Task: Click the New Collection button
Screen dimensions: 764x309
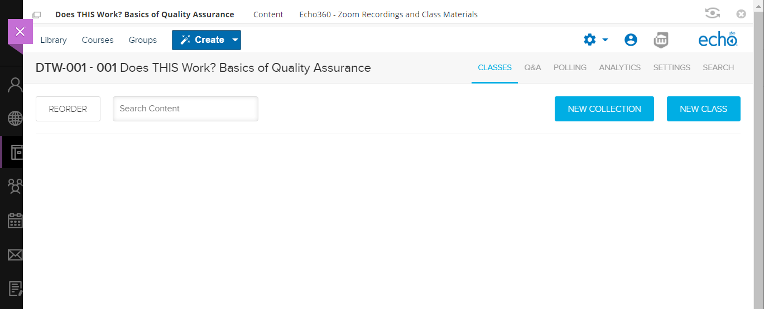Action: coord(604,109)
